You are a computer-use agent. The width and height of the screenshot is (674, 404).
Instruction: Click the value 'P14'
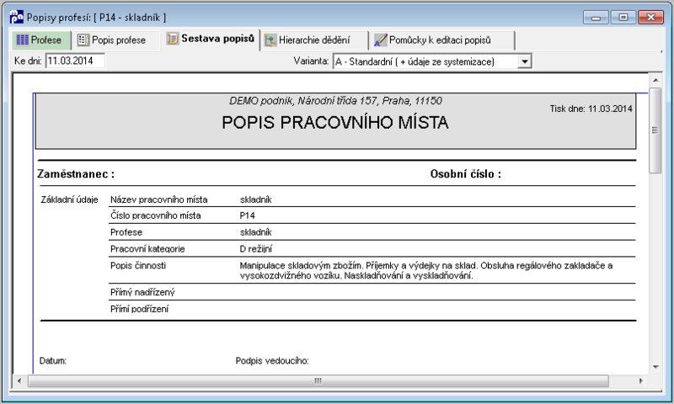pos(247,215)
